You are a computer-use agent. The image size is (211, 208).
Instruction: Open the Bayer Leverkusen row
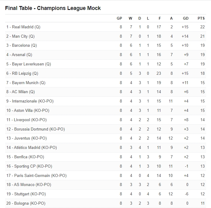(106, 64)
